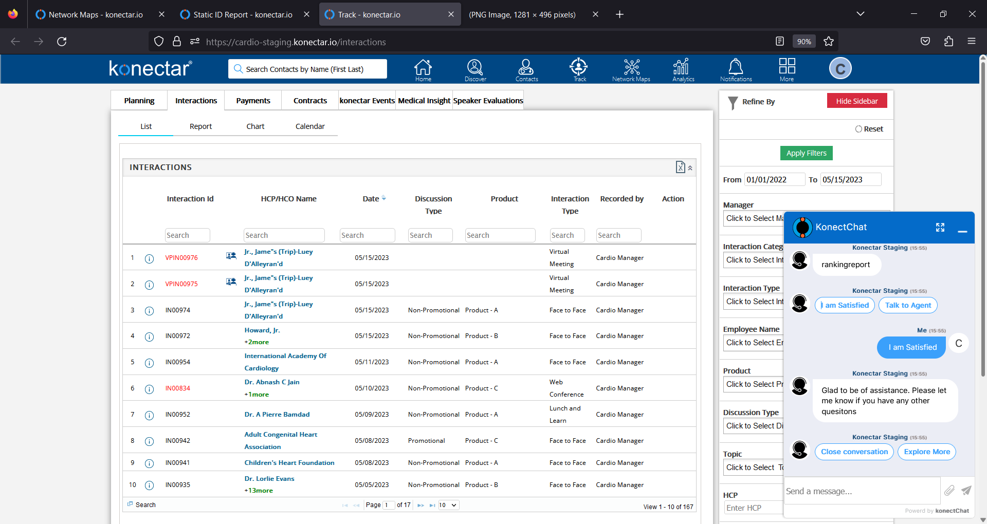Go to next page in grid pager
The image size is (987, 524).
421,506
